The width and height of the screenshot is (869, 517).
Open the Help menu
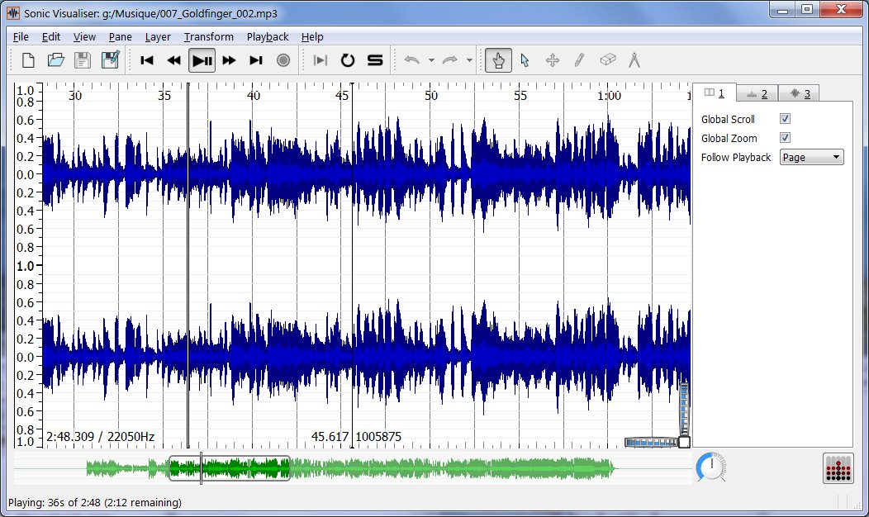312,36
